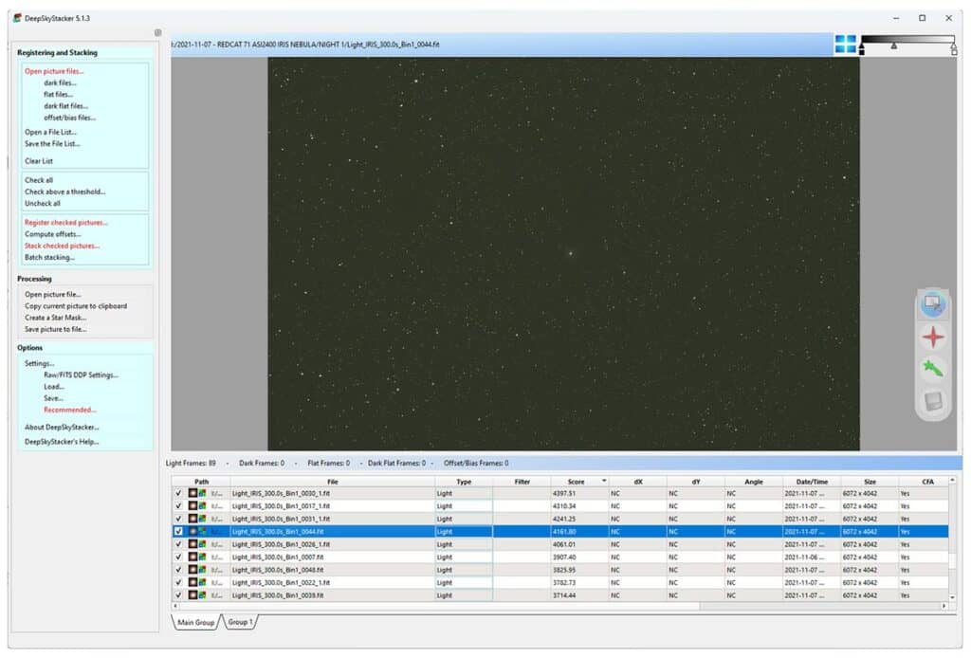Uncheck Light_IRIS_300.0s_Bin1_0030_1.fit frame
Image resolution: width=971 pixels, height=658 pixels.
pos(179,493)
